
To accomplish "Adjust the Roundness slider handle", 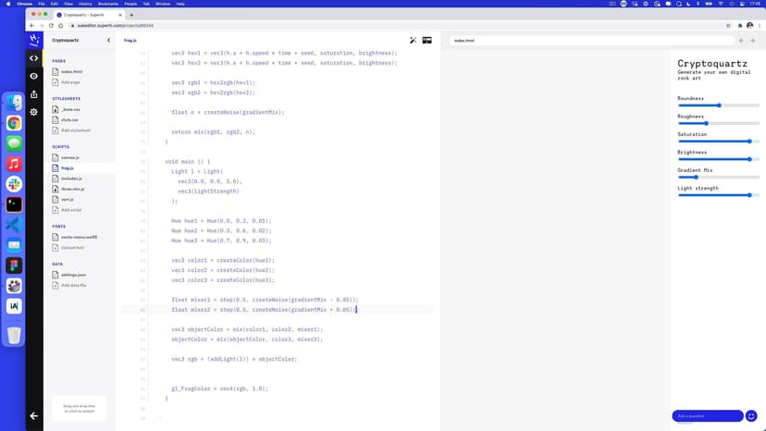I will (x=719, y=105).
